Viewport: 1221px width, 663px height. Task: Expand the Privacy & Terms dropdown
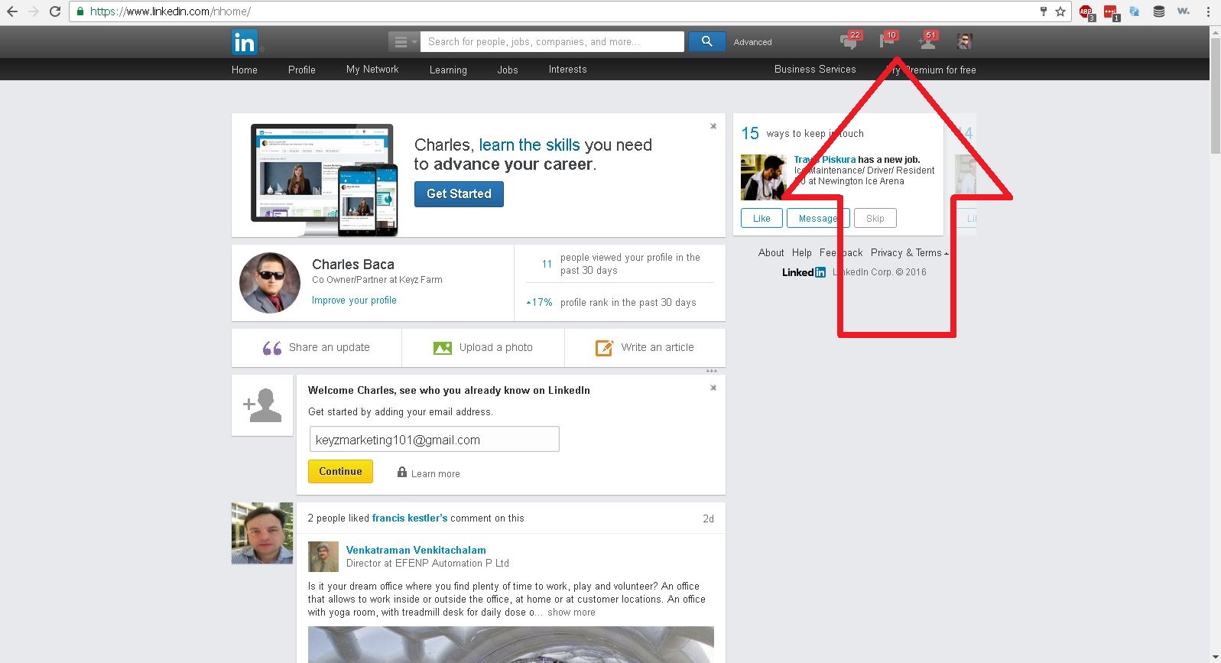[909, 253]
